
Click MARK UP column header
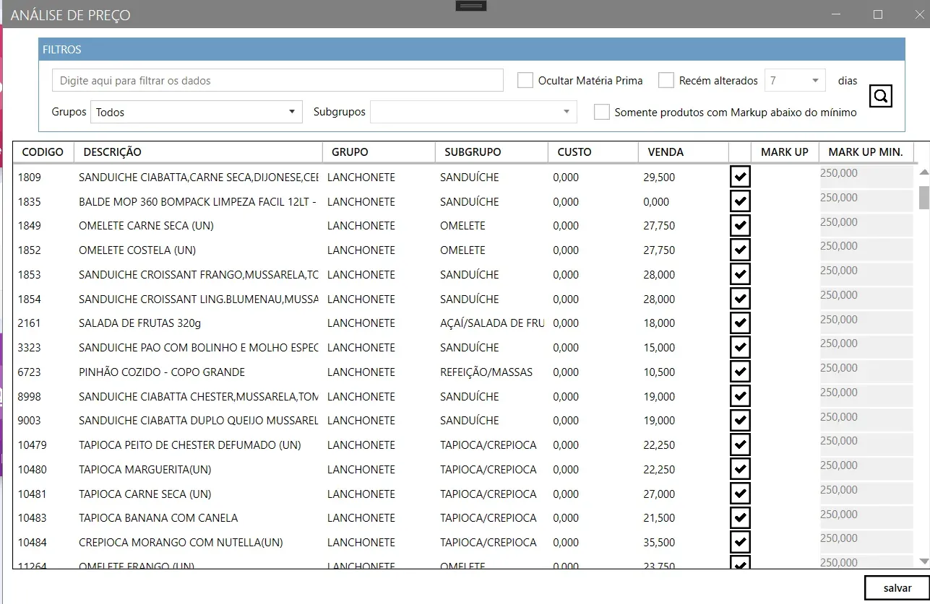(x=785, y=152)
